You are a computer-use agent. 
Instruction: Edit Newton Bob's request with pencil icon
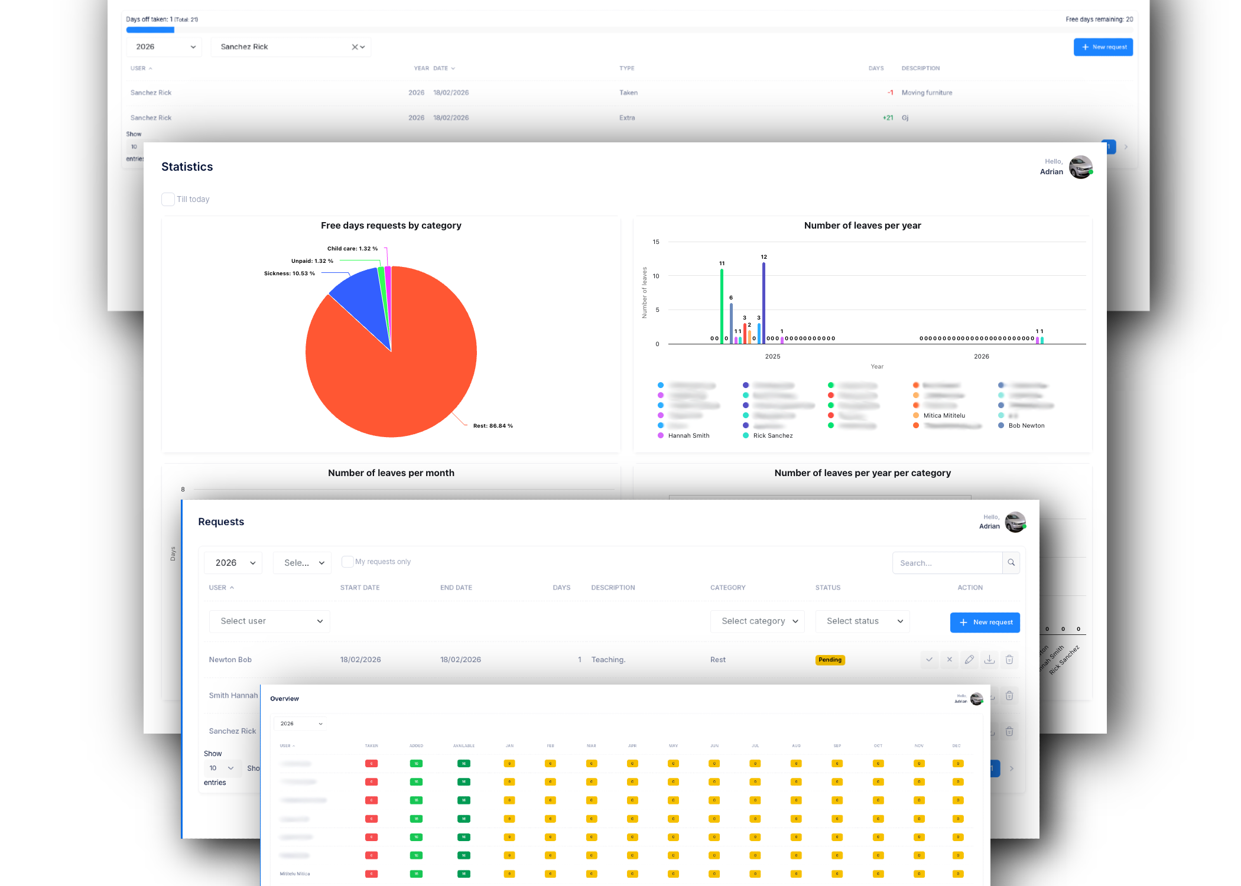click(969, 660)
